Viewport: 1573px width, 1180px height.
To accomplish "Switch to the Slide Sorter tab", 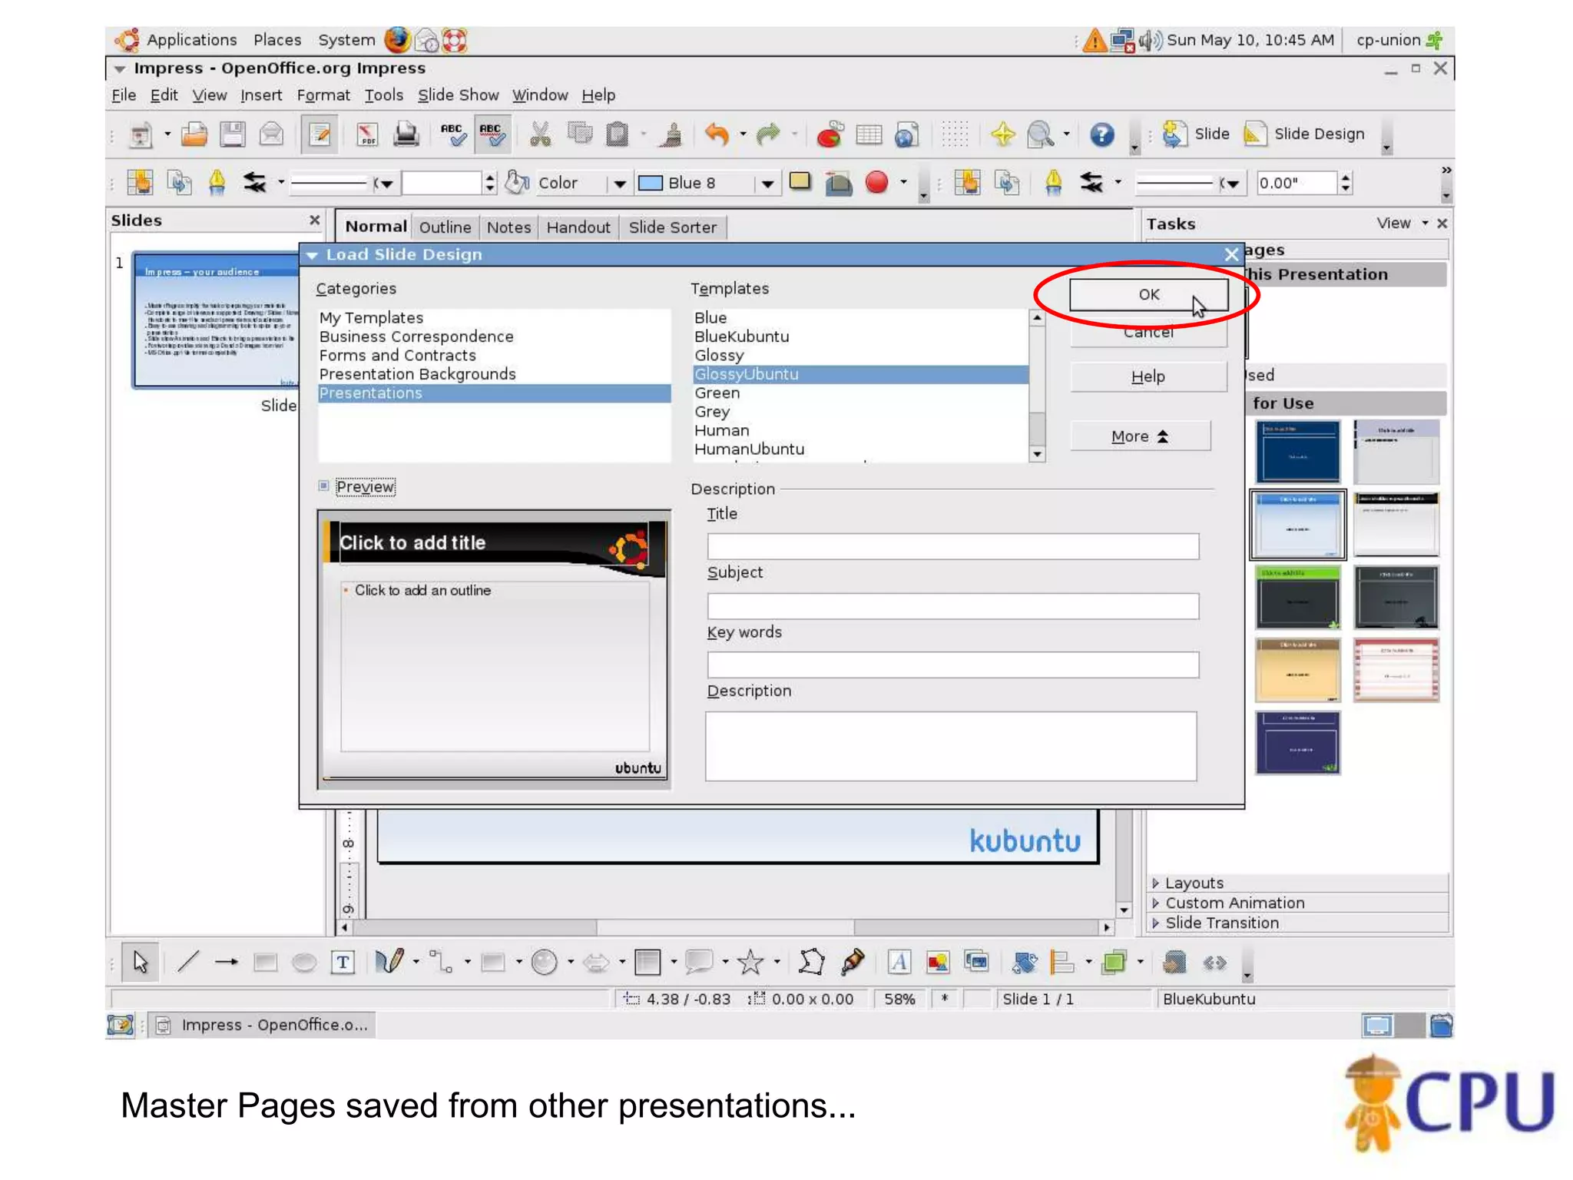I will pyautogui.click(x=673, y=227).
